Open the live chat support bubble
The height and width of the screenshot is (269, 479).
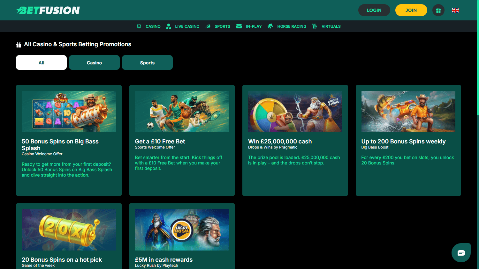click(461, 253)
